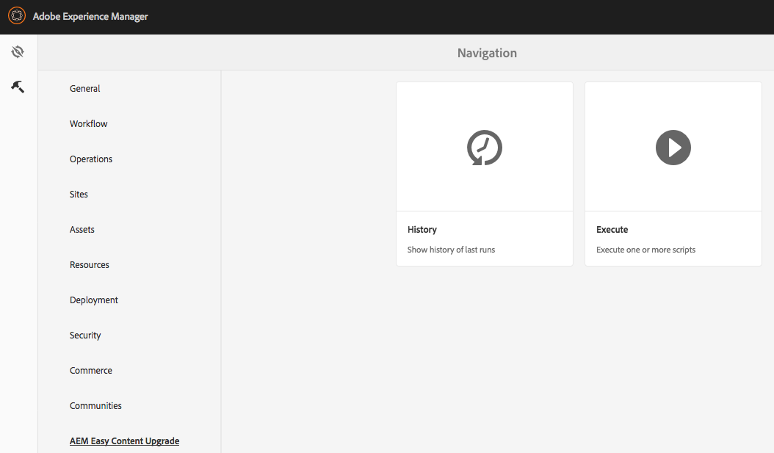Select Workflow in the tools menu

point(88,124)
